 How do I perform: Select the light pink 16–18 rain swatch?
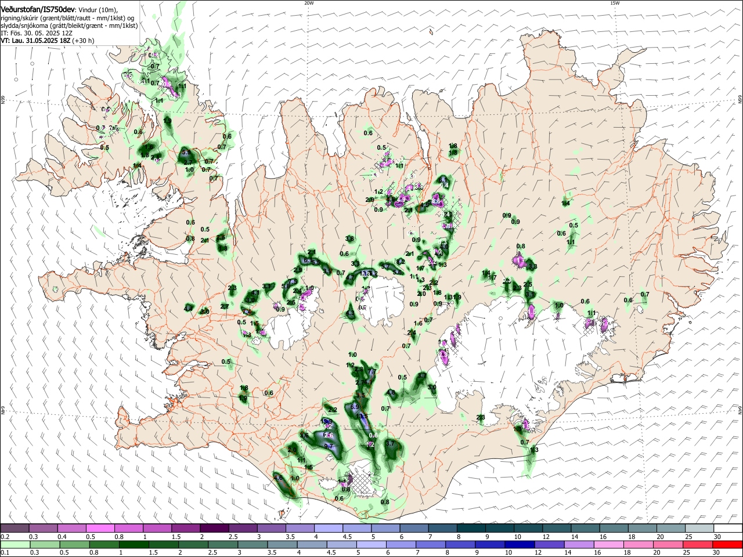(x=608, y=544)
